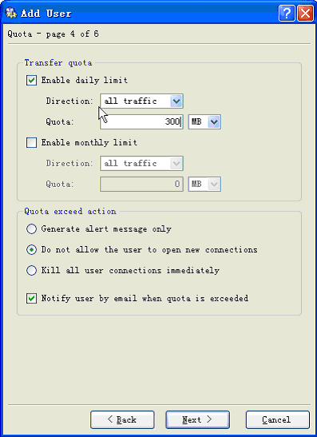Uncheck Enable daily limit
The height and width of the screenshot is (437, 317).
click(31, 80)
